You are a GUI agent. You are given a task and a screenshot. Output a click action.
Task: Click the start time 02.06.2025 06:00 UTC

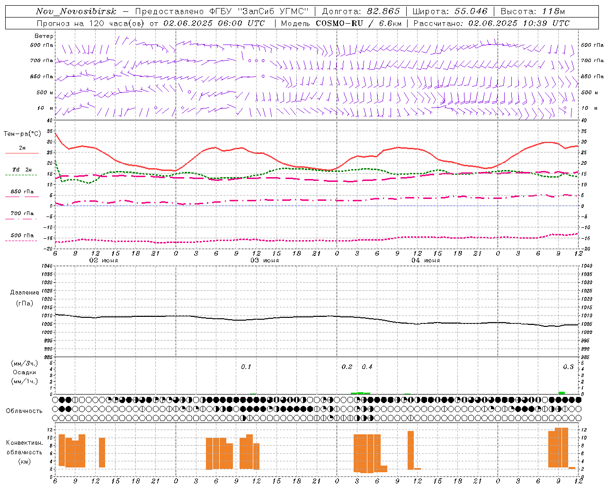coord(214,23)
